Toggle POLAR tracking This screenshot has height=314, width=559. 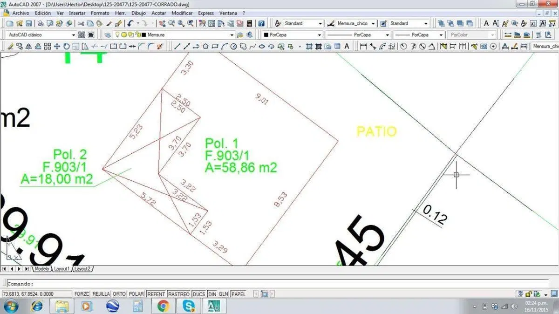(136, 294)
